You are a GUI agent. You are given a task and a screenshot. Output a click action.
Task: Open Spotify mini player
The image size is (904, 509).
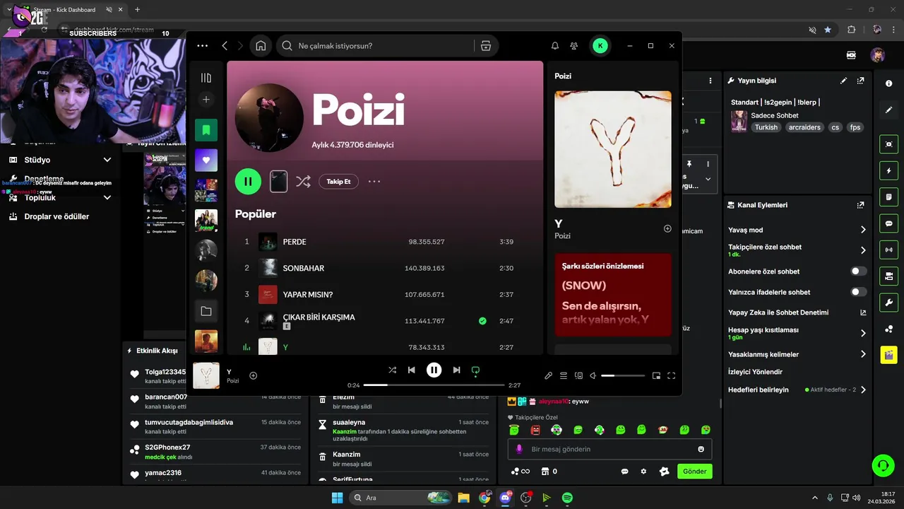tap(656, 376)
